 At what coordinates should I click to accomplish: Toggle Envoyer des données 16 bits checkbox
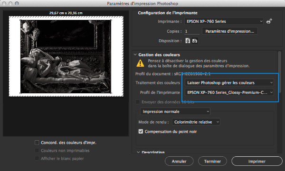click(x=138, y=102)
